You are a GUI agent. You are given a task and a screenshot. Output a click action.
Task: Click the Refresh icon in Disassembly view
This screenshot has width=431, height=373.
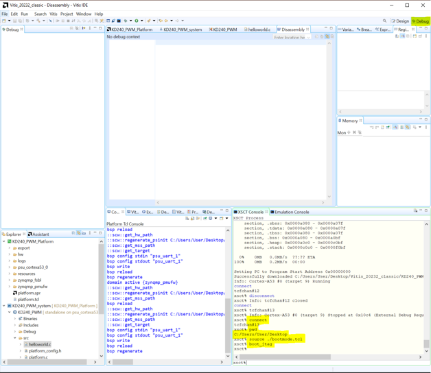316,36
